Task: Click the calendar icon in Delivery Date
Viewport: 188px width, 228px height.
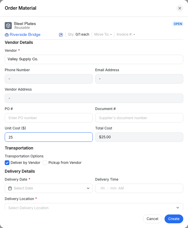Action: pyautogui.click(x=10, y=188)
